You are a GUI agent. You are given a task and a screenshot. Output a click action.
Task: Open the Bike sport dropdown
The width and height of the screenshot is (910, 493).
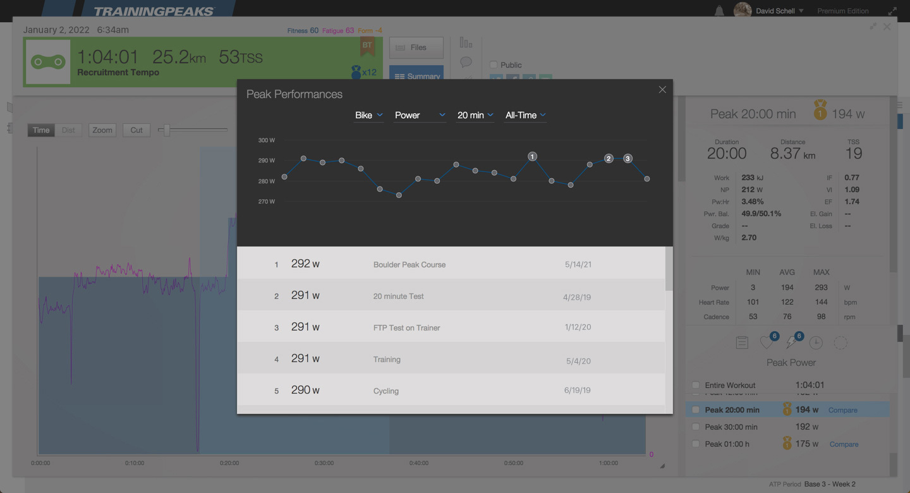click(x=369, y=115)
